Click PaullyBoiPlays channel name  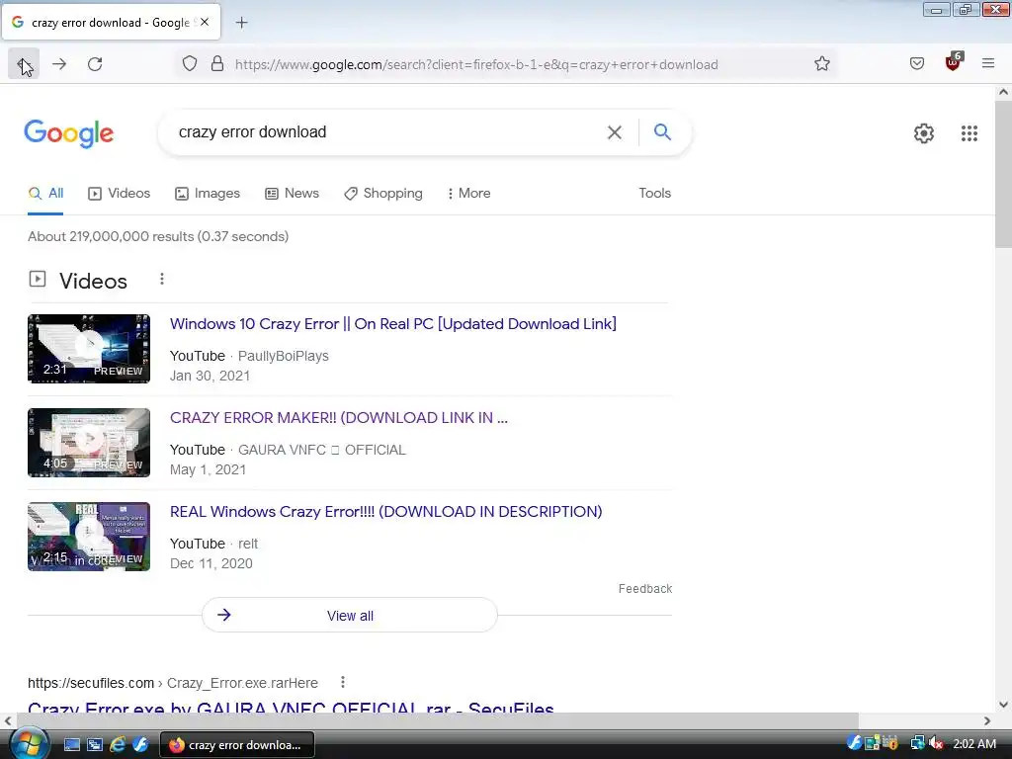(284, 356)
